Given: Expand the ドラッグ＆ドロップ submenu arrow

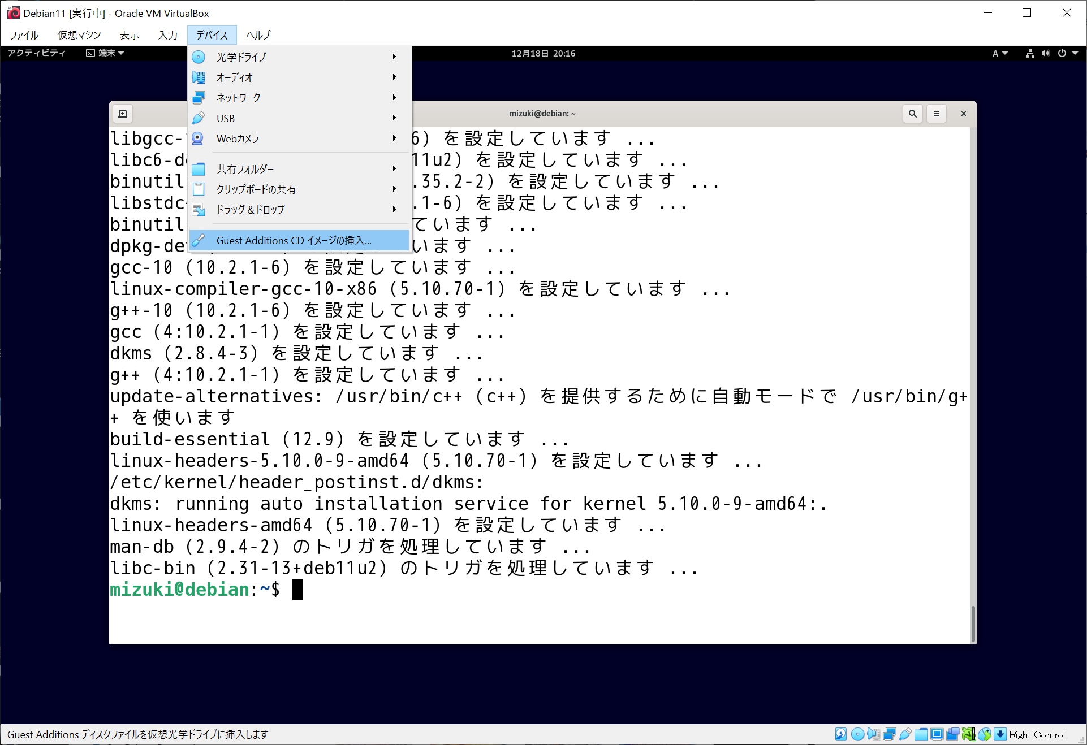Looking at the screenshot, I should (x=395, y=210).
